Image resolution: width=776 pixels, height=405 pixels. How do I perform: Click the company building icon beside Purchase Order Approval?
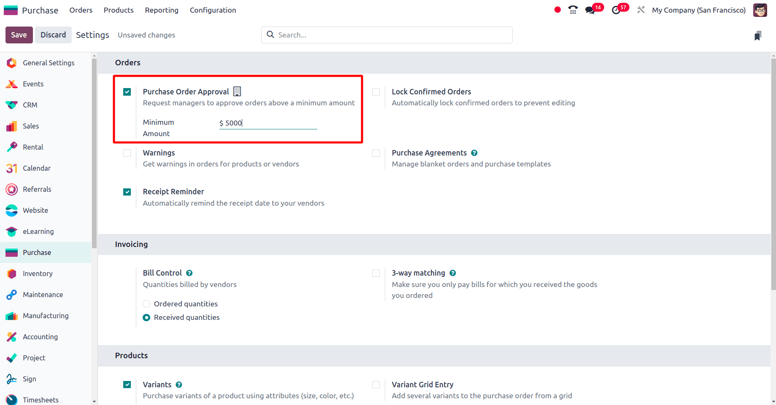237,91
